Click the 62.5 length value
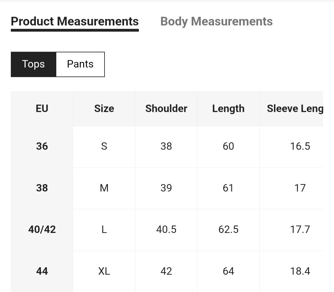The image size is (334, 292). click(x=228, y=230)
